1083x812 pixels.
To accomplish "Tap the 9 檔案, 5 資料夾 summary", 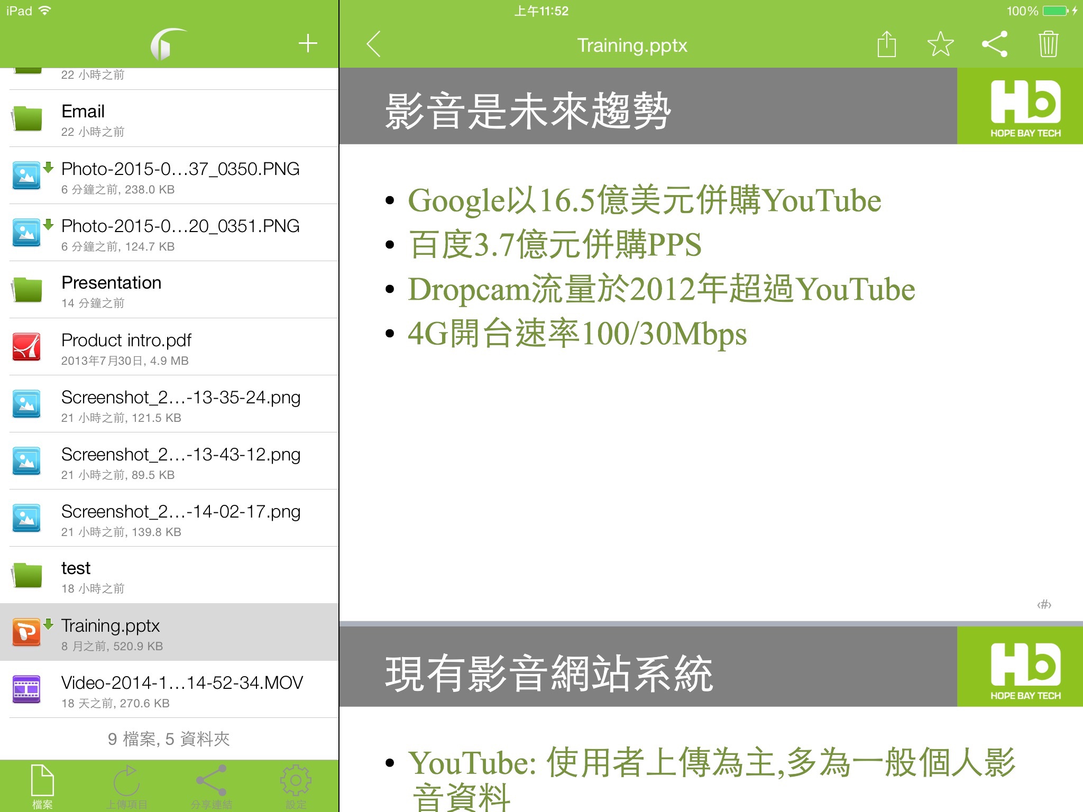I will [169, 739].
